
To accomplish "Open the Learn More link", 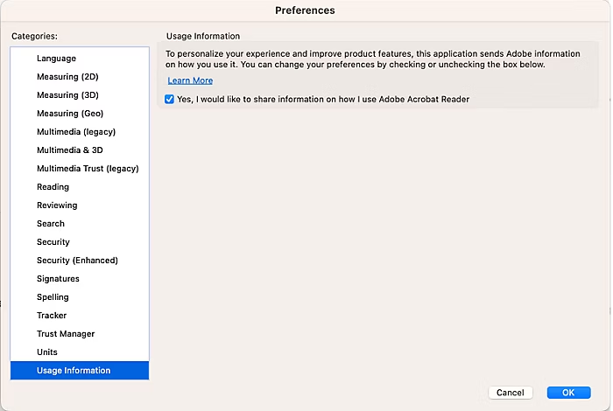I will click(x=190, y=80).
